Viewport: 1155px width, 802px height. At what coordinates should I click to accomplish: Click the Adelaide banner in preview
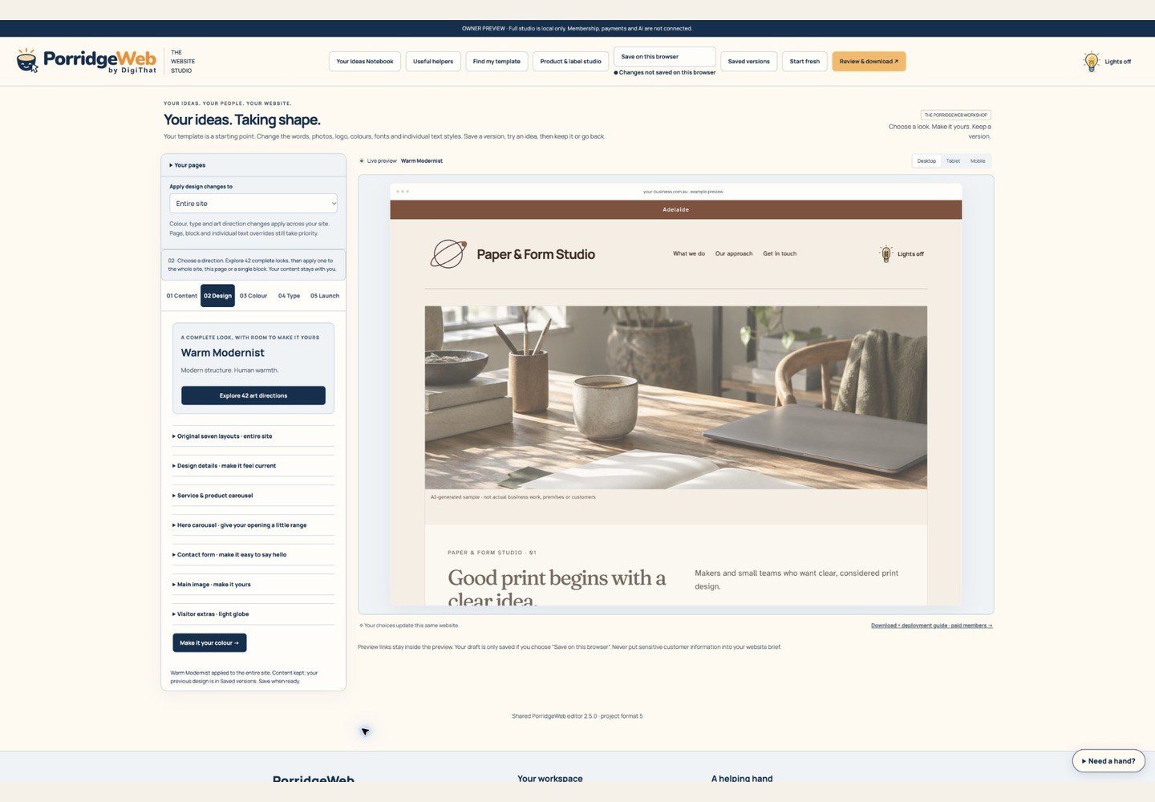point(676,210)
